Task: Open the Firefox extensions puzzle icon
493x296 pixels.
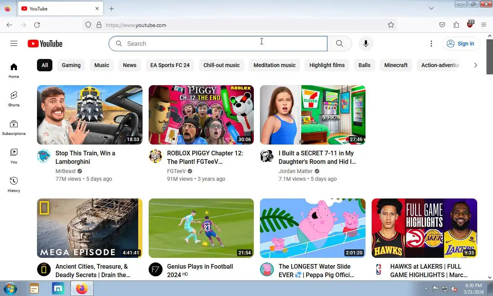Action: coord(456,25)
